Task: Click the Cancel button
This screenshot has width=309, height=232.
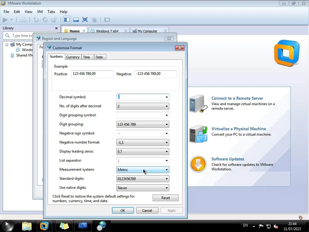Action: click(147, 211)
